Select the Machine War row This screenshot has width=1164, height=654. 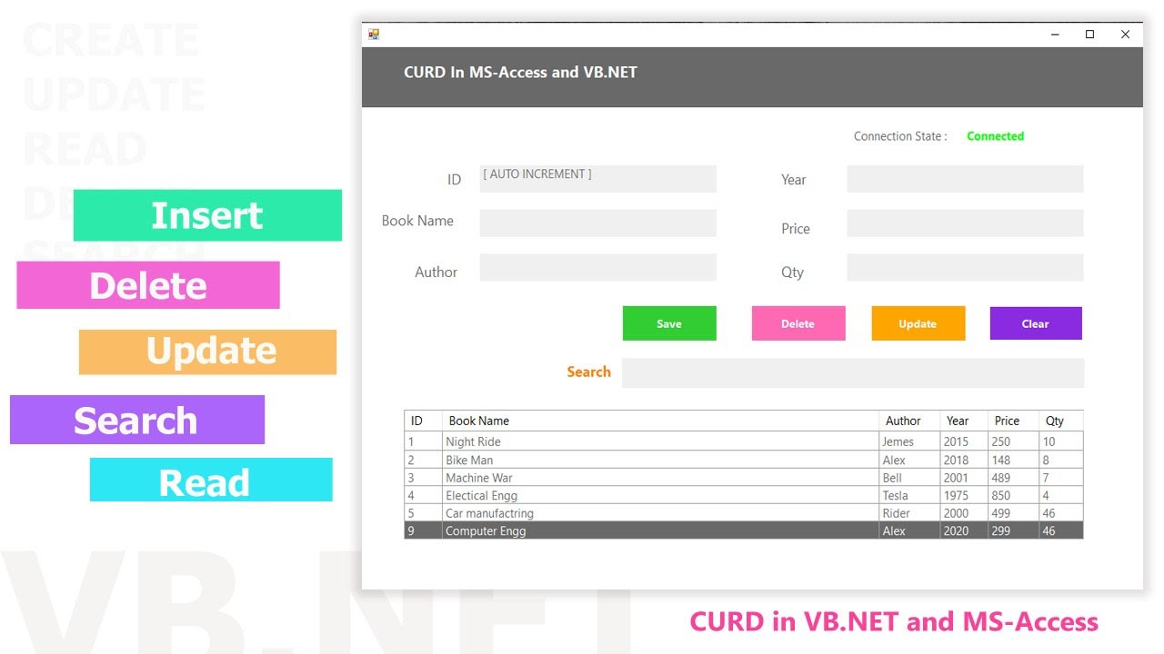744,478
